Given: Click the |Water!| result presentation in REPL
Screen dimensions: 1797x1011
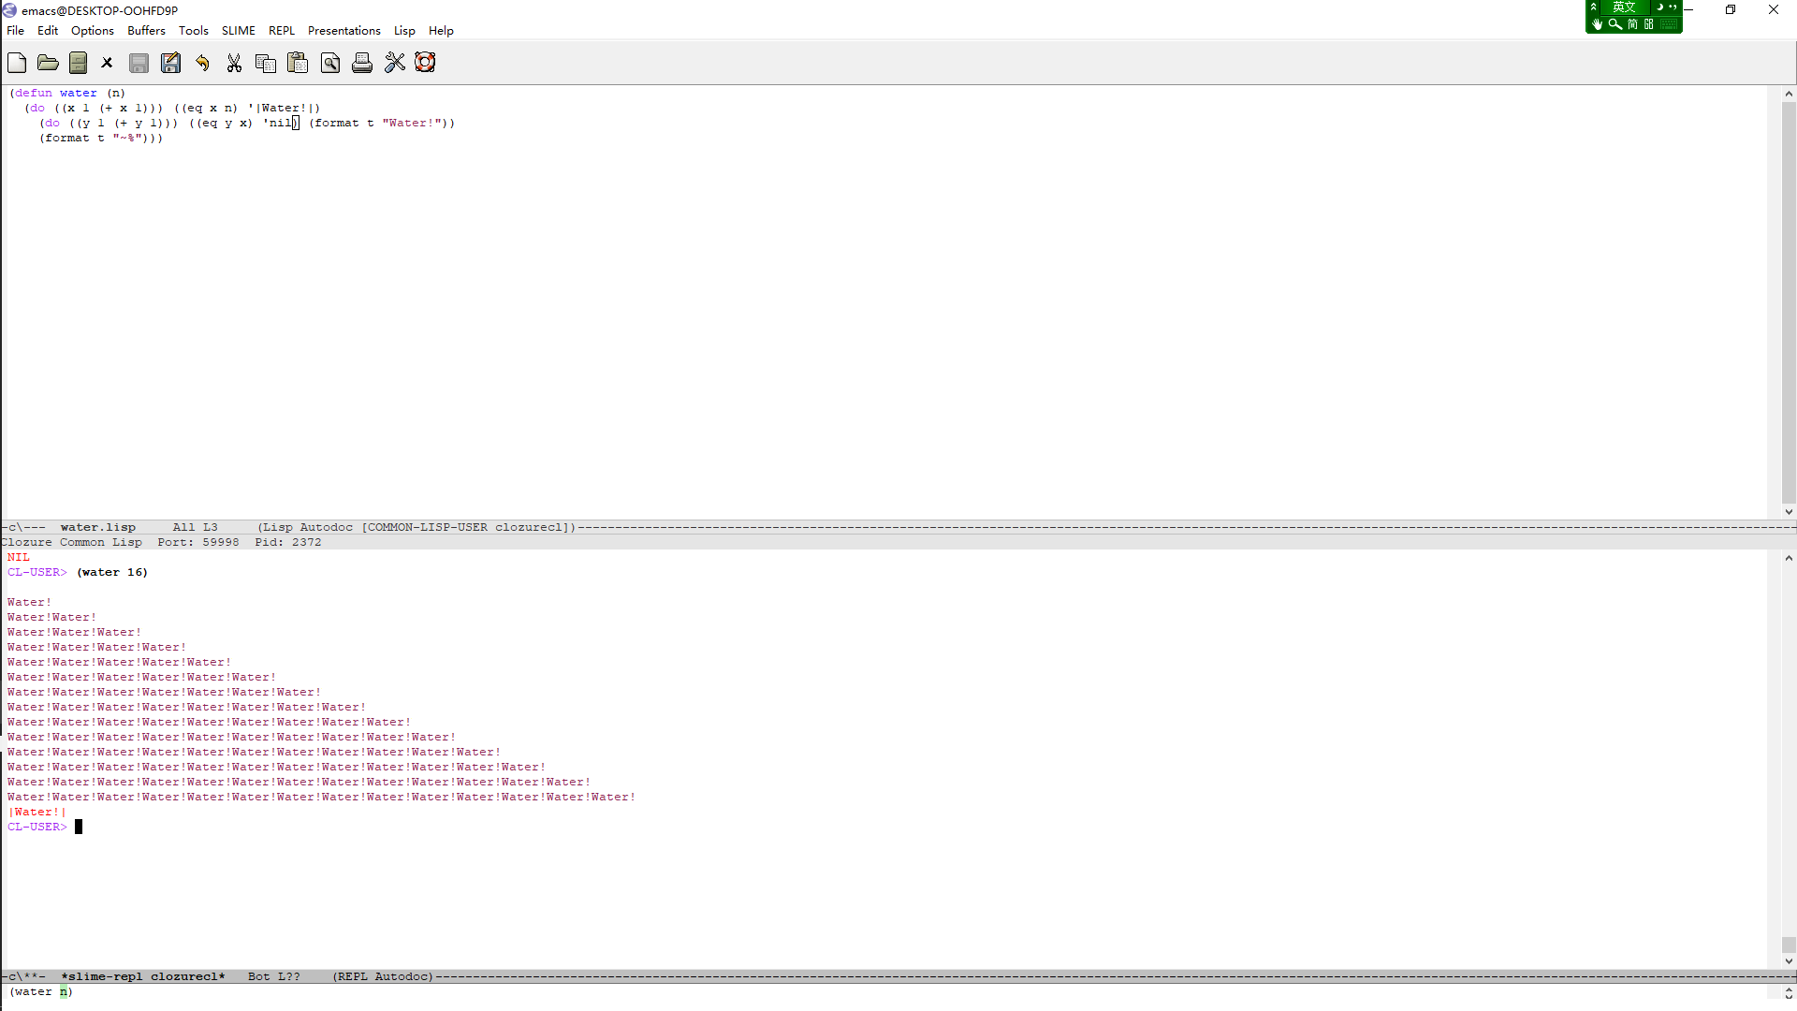Looking at the screenshot, I should coord(37,813).
